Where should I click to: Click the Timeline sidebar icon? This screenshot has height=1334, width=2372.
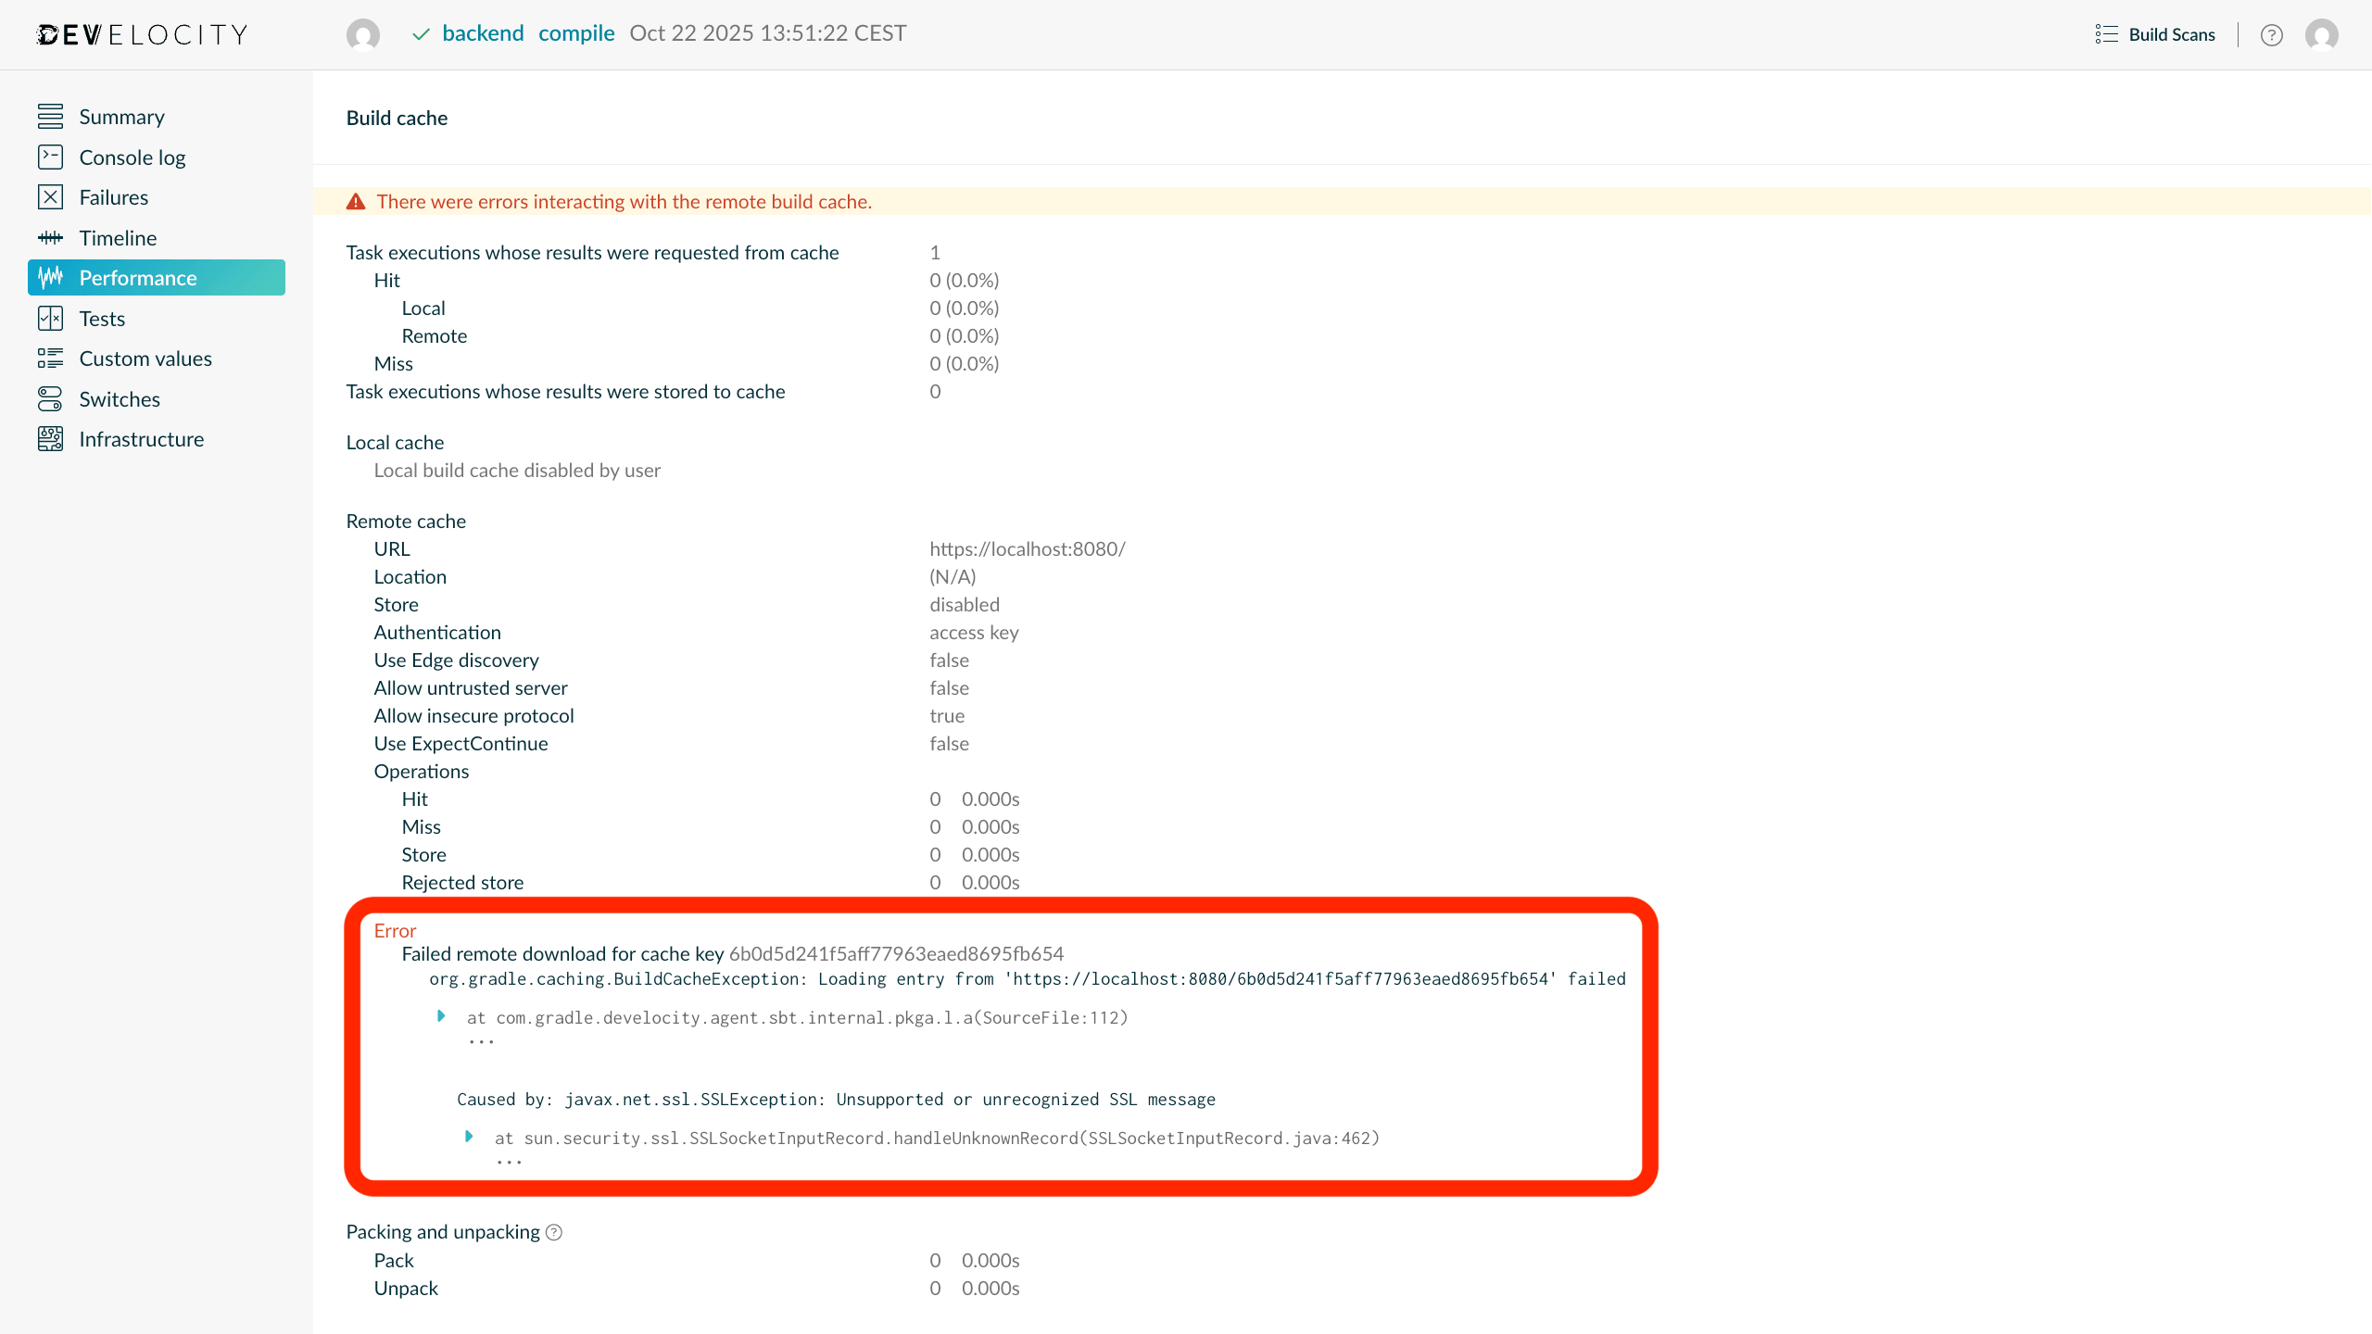click(x=51, y=237)
